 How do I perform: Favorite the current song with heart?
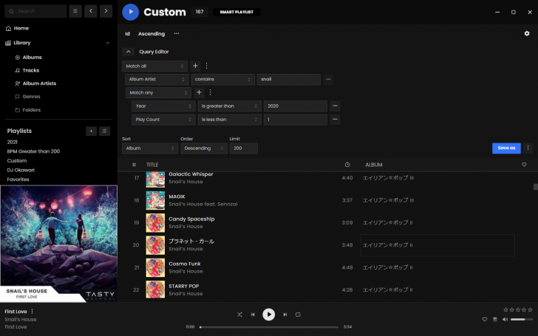click(485, 319)
